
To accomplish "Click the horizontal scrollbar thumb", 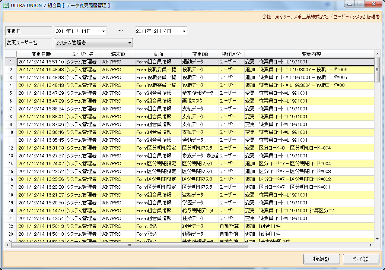I will pos(129,245).
